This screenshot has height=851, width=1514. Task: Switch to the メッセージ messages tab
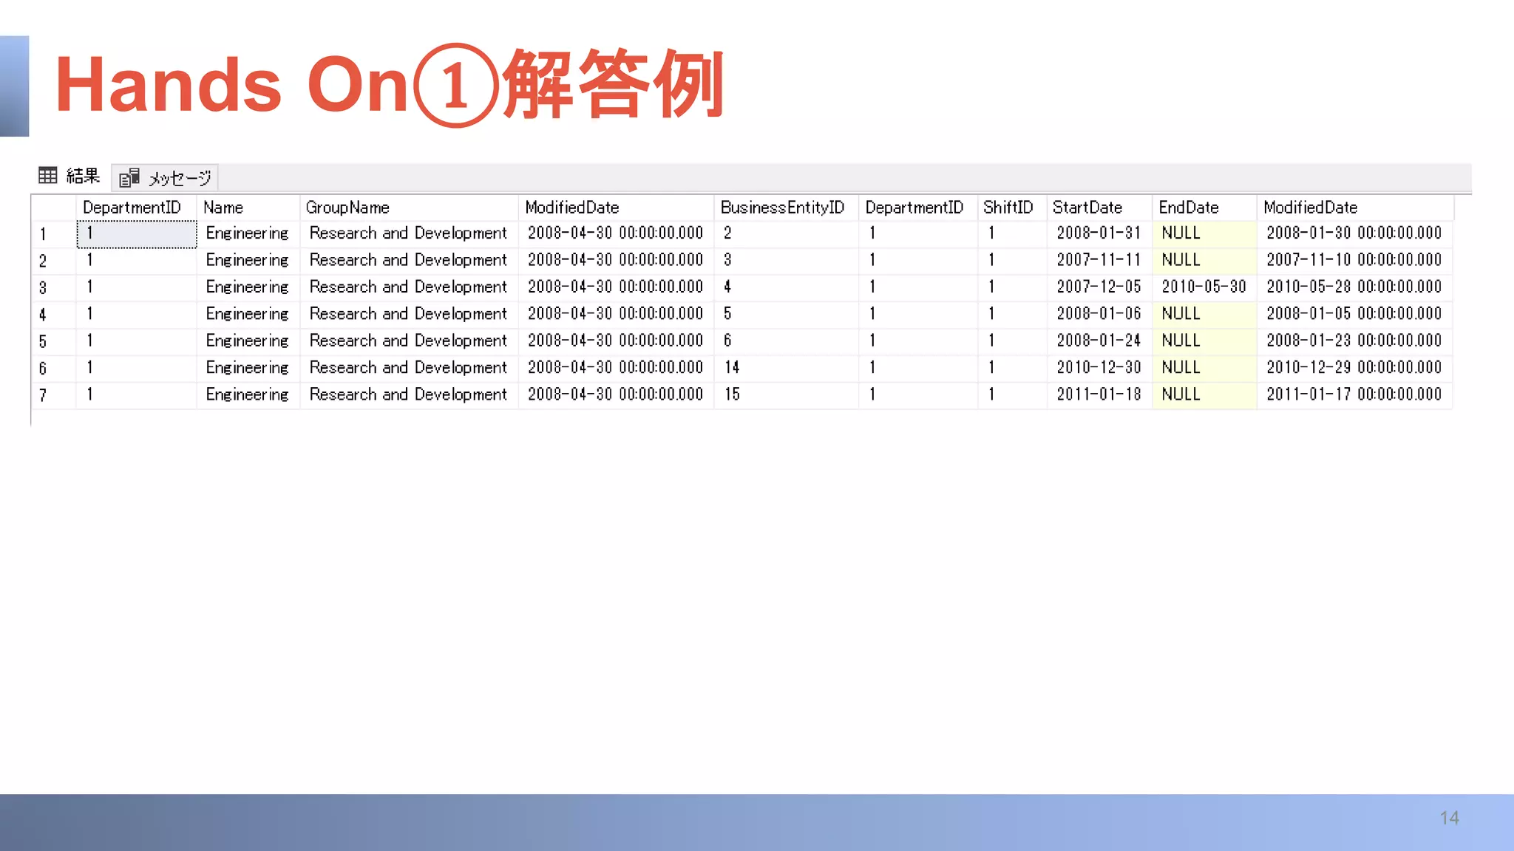(x=165, y=177)
